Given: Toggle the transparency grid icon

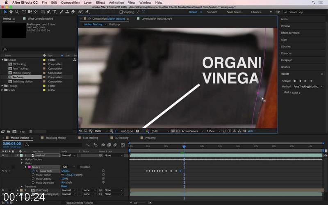Looking at the screenshot, I should click(x=178, y=131).
